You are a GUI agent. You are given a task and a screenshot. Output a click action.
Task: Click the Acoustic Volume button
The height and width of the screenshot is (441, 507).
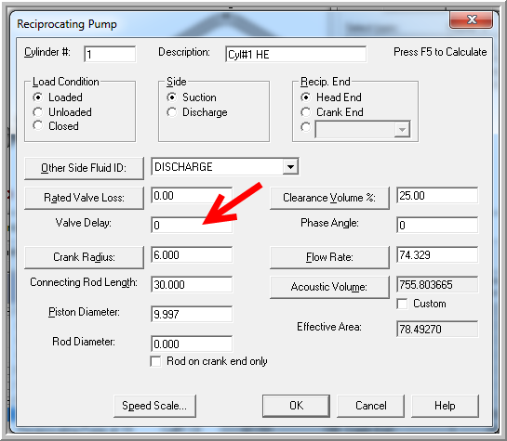tap(329, 287)
